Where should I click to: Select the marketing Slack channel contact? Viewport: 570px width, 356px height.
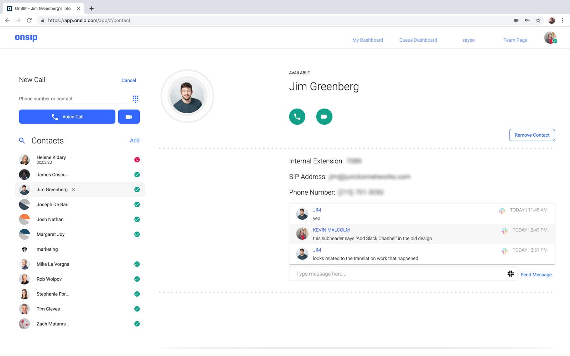47,250
